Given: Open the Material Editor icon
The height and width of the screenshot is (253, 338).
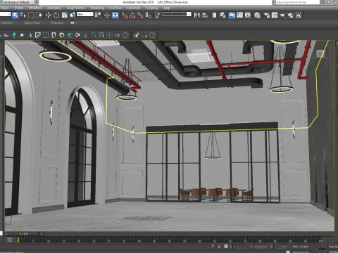Looking at the screenshot, I should click(257, 15).
